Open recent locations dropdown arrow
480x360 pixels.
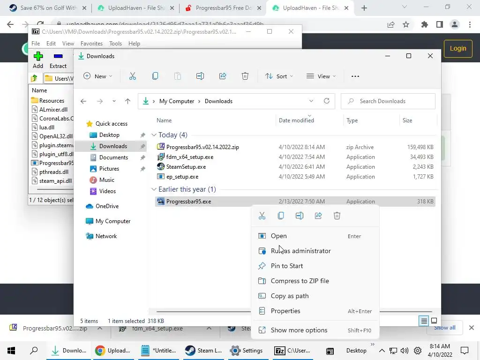[114, 101]
